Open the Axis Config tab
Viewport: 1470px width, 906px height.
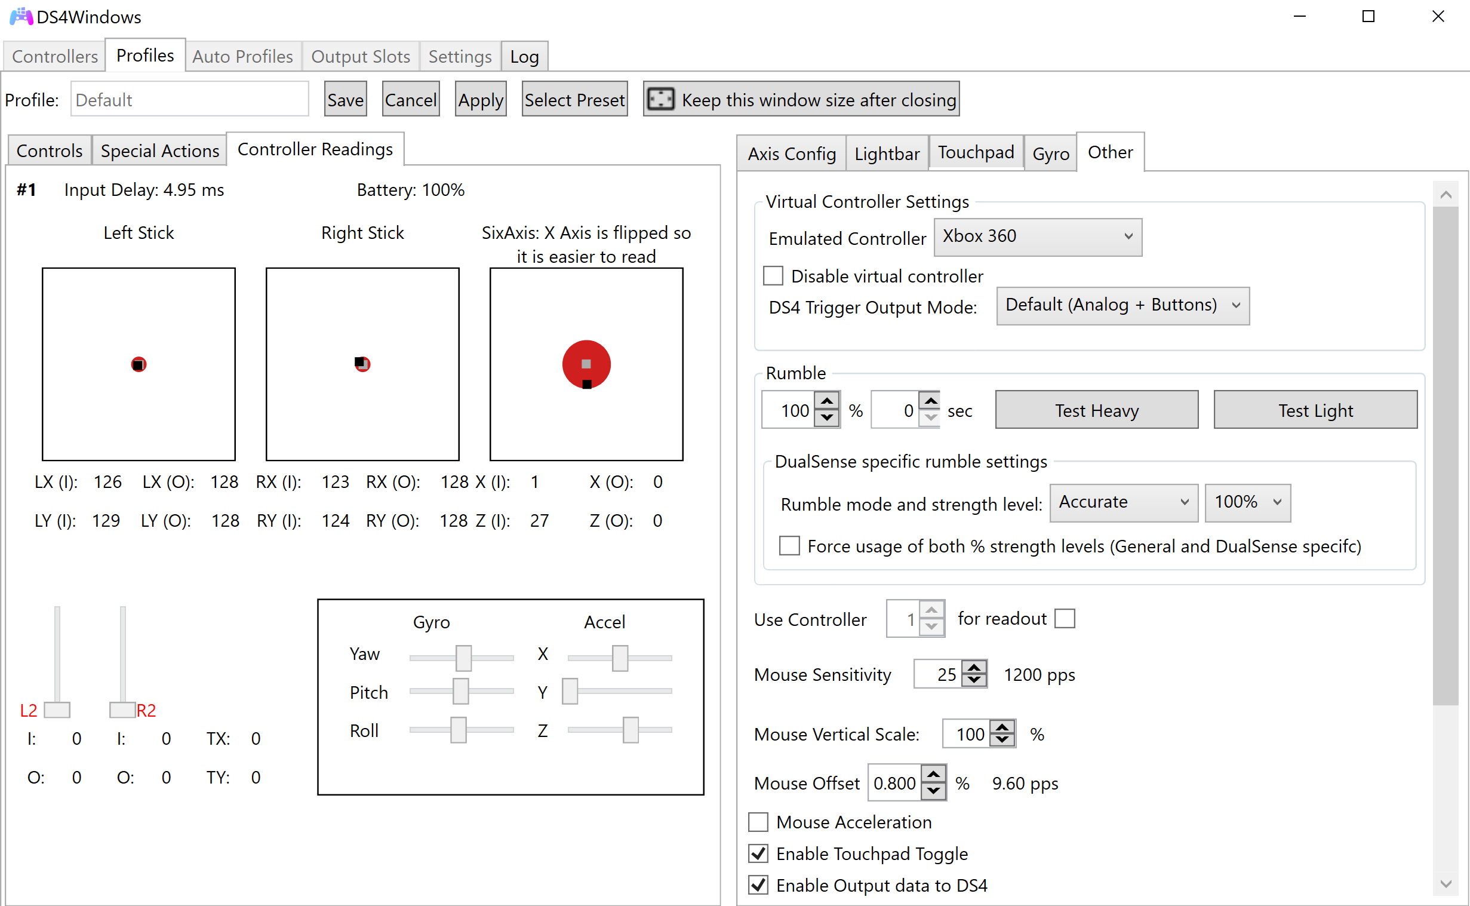(792, 153)
